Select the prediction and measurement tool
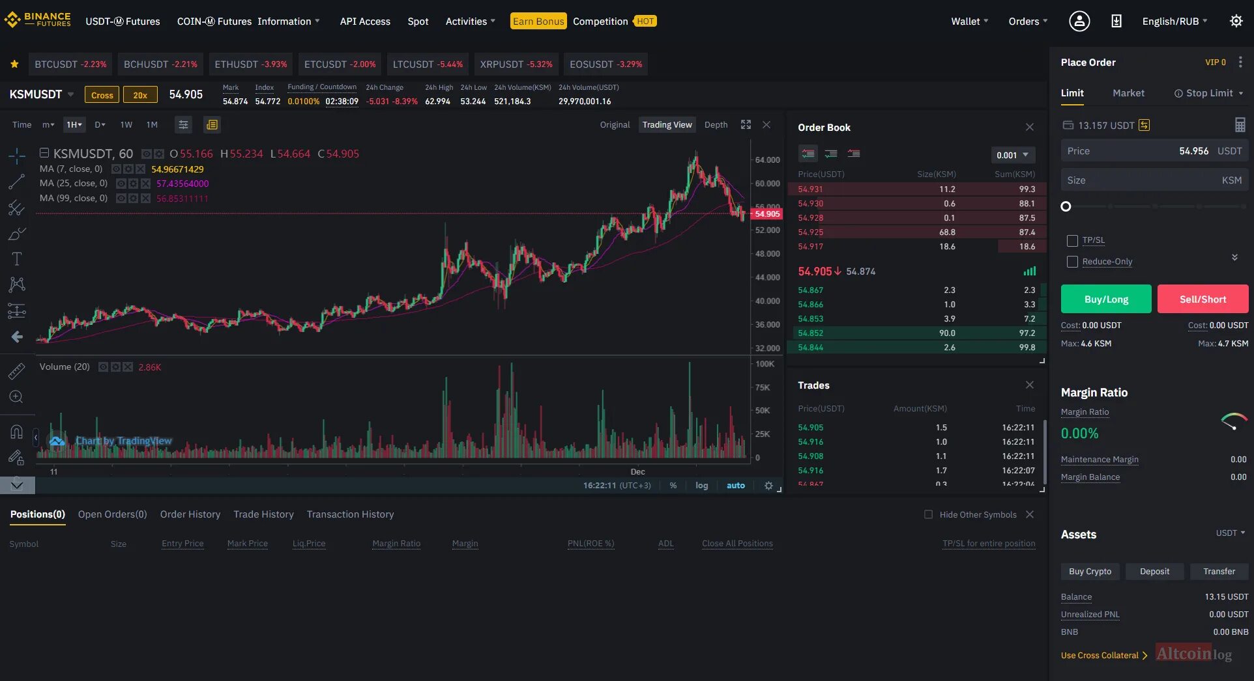The width and height of the screenshot is (1254, 681). [x=17, y=311]
